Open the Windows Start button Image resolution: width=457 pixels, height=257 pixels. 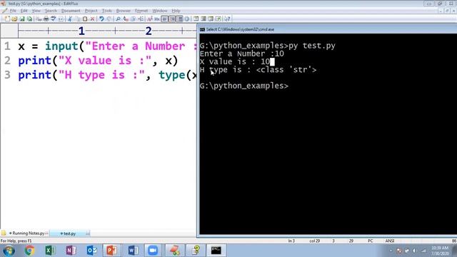tap(8, 251)
